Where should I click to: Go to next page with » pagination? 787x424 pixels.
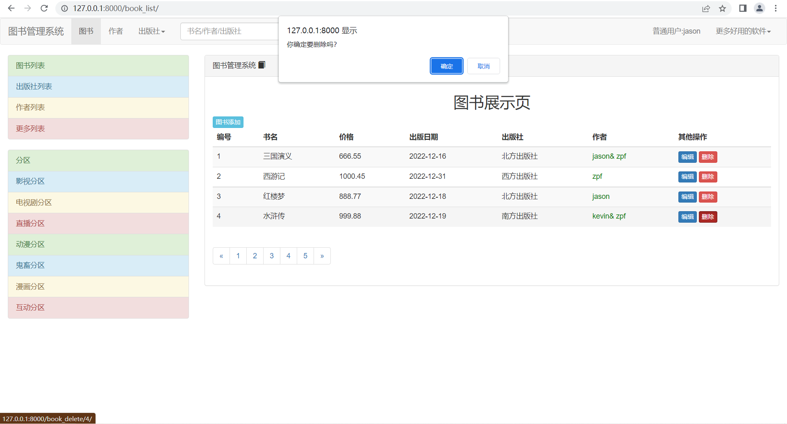tap(322, 256)
